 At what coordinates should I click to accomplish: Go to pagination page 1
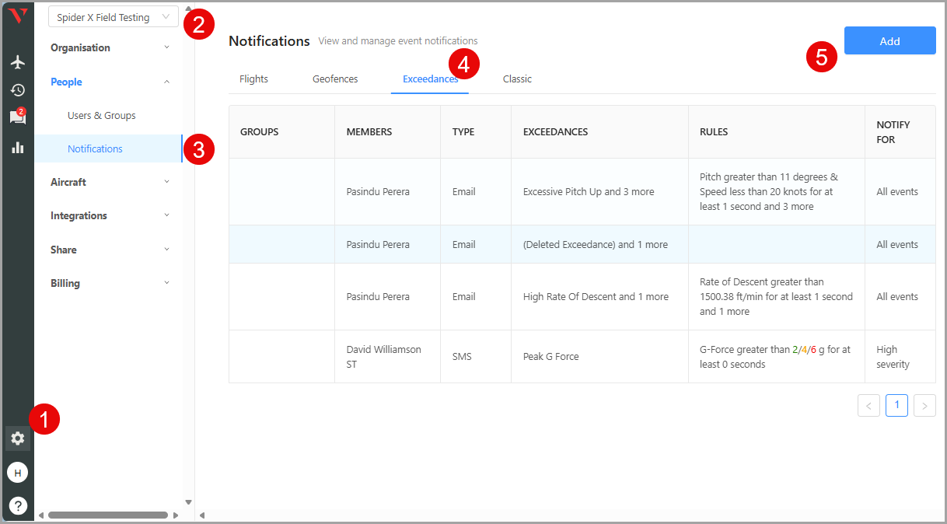pyautogui.click(x=896, y=405)
